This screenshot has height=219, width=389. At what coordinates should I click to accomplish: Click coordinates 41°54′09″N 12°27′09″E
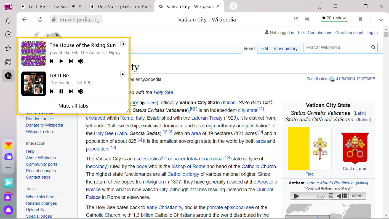click(355, 79)
